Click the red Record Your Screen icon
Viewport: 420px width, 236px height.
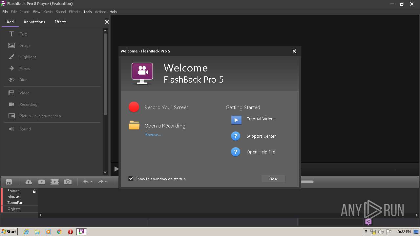click(134, 107)
